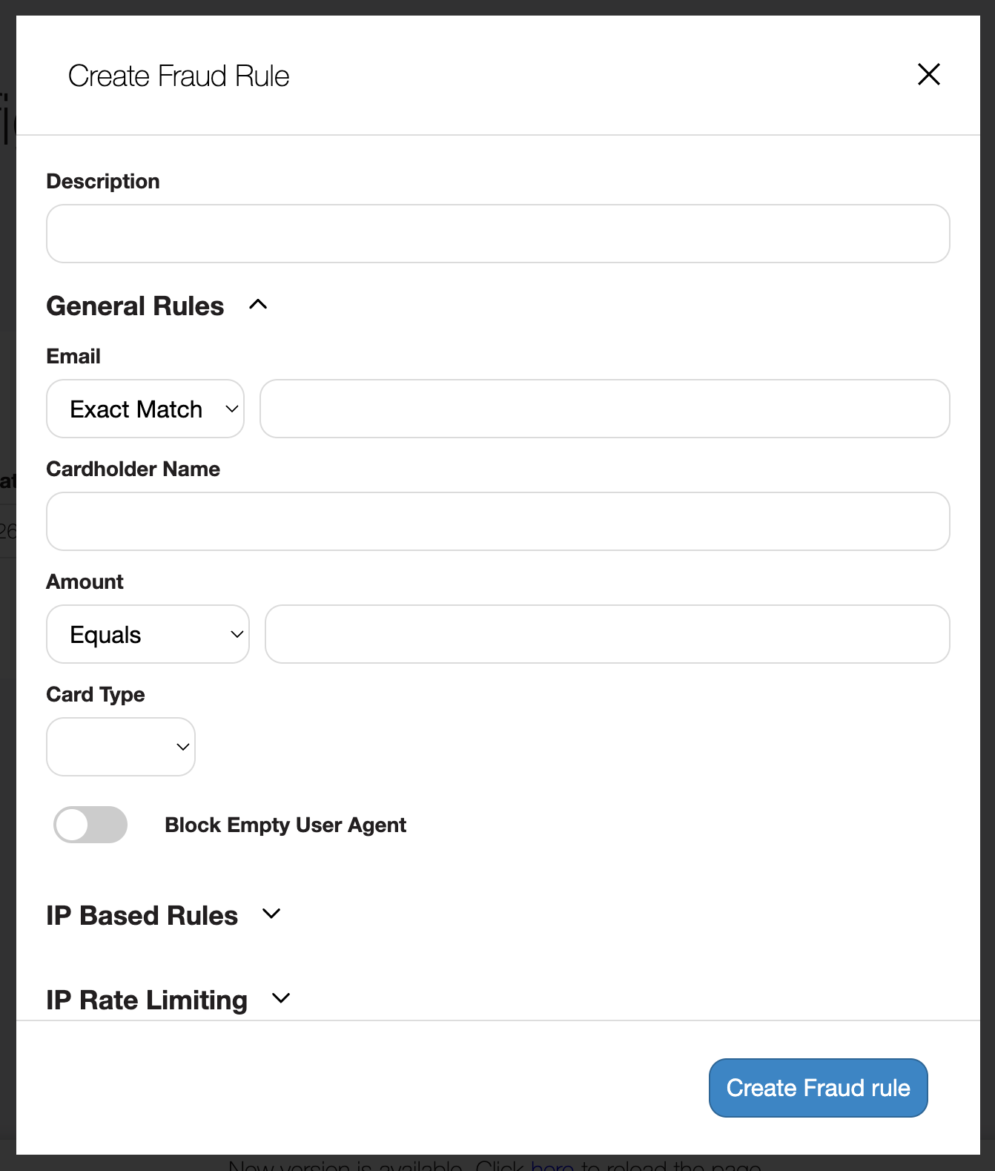995x1171 pixels.
Task: Click the Create Fraud rule button
Action: (818, 1087)
